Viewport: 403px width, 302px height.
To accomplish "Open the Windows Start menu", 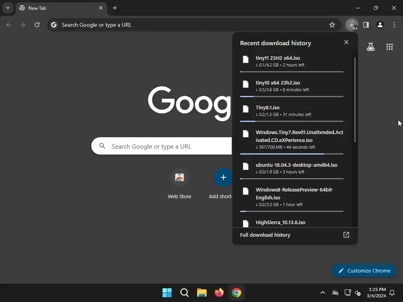I will click(167, 293).
